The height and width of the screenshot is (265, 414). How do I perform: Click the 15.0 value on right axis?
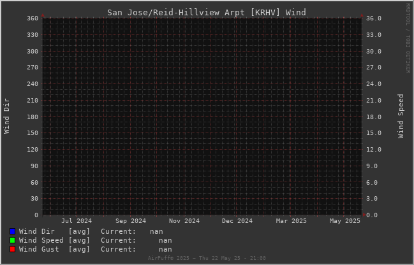click(x=374, y=133)
